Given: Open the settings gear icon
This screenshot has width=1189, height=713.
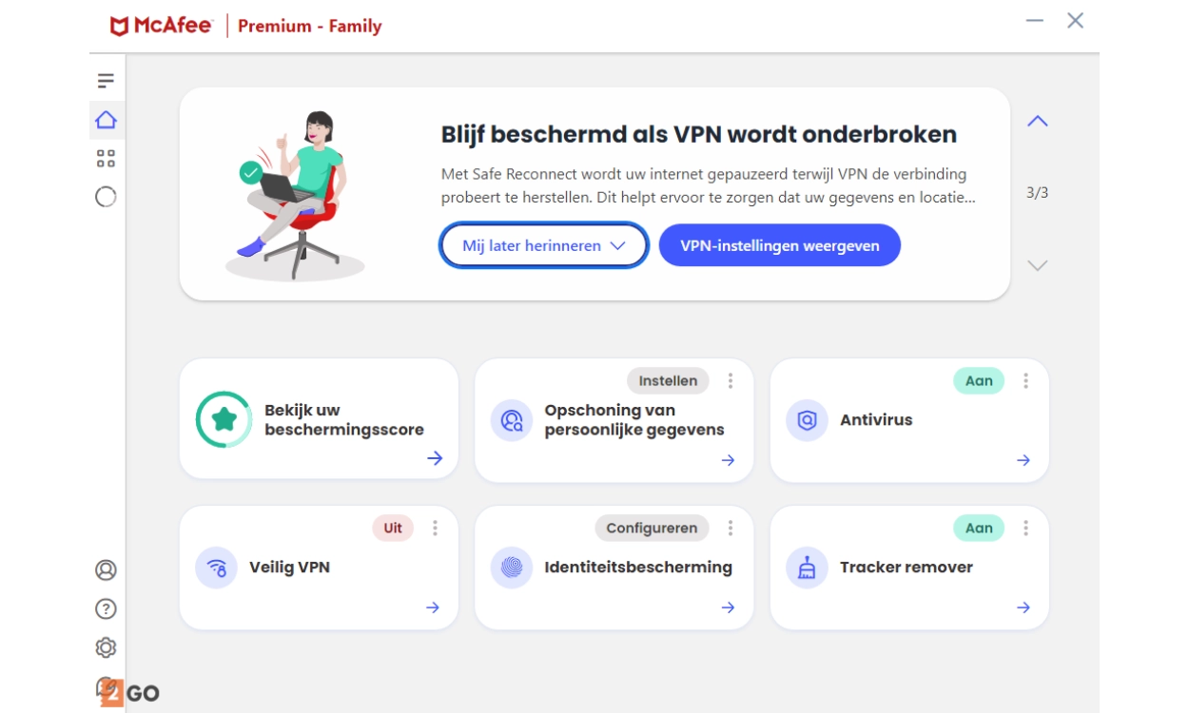Looking at the screenshot, I should point(106,648).
